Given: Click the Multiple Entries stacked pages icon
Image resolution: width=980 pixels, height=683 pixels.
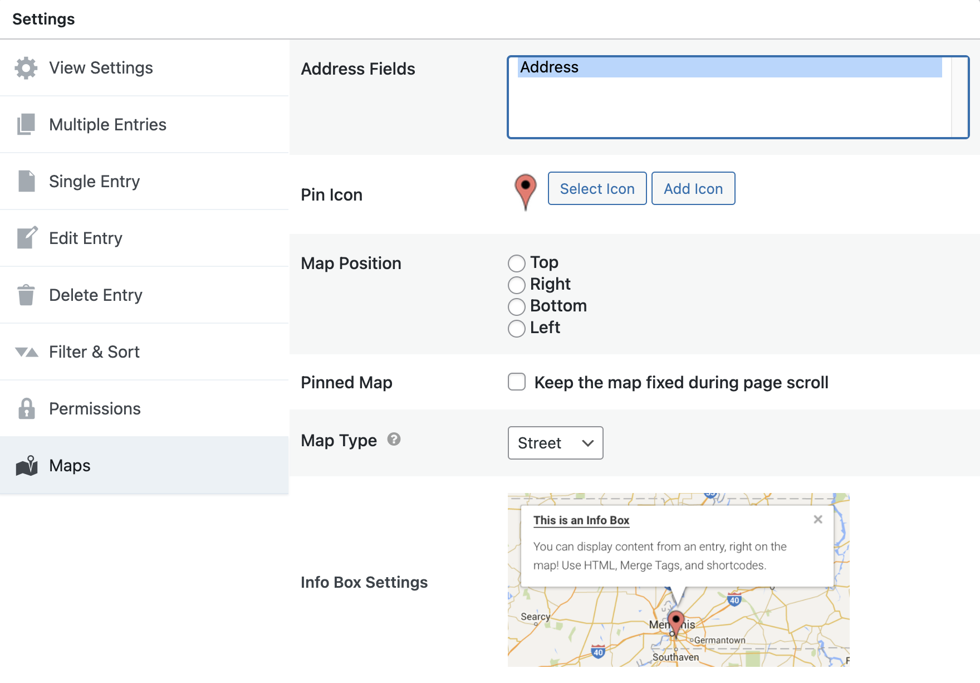Looking at the screenshot, I should tap(26, 124).
